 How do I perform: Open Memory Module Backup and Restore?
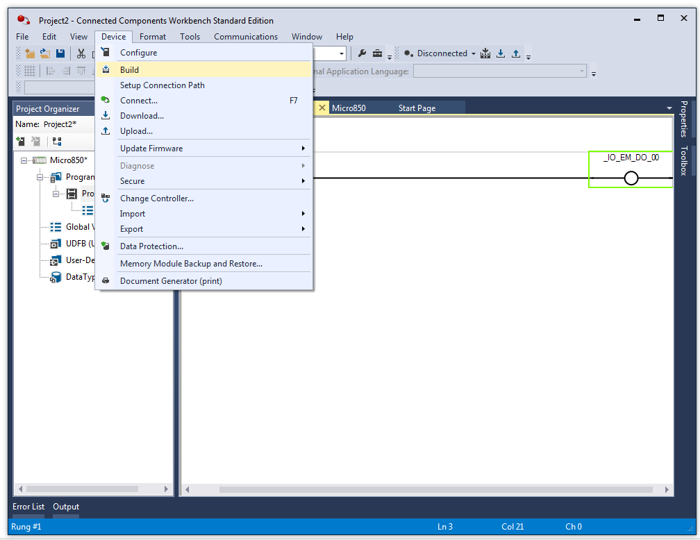204,263
